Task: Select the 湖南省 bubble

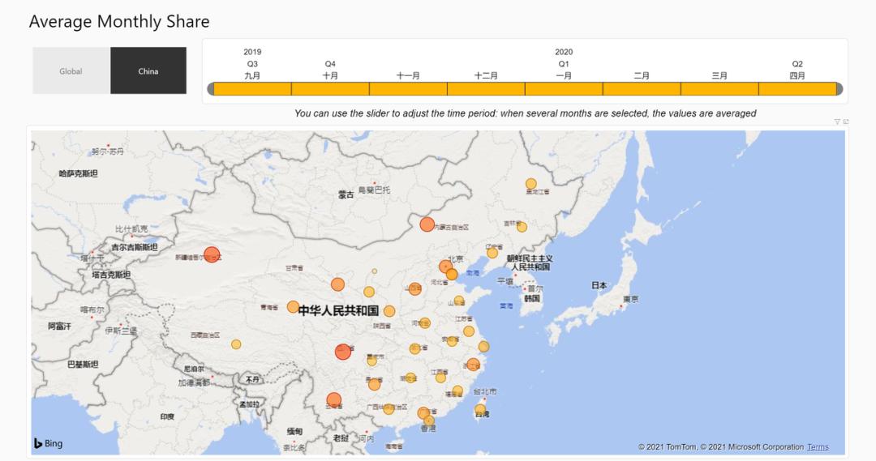Action: tap(410, 378)
